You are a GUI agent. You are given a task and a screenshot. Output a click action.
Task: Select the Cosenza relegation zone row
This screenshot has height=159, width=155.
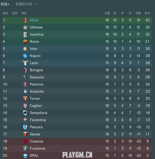[x=77, y=141]
